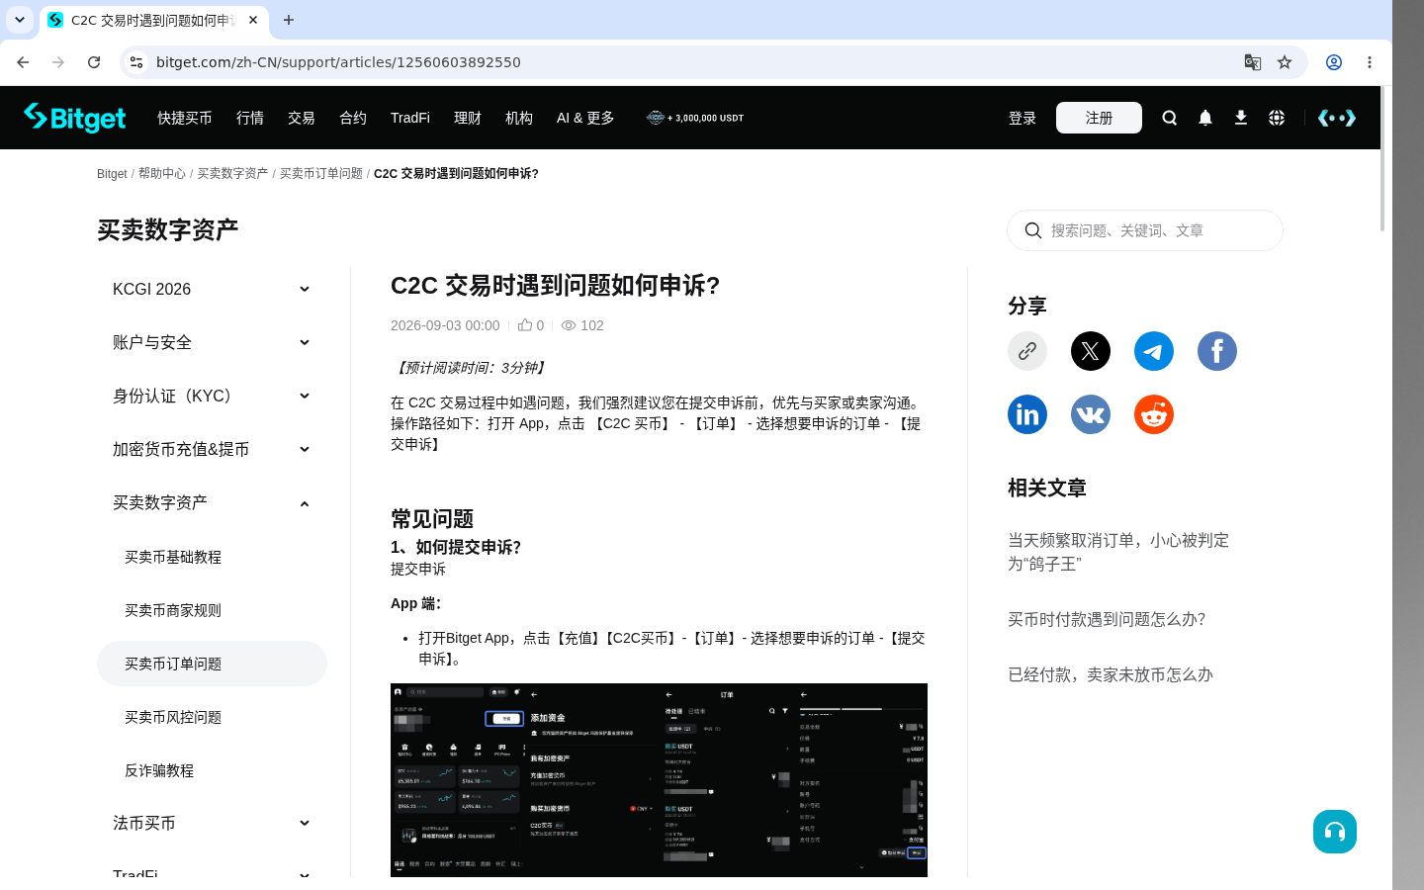Open the 行情 nav menu
The width and height of the screenshot is (1424, 890).
[250, 118]
